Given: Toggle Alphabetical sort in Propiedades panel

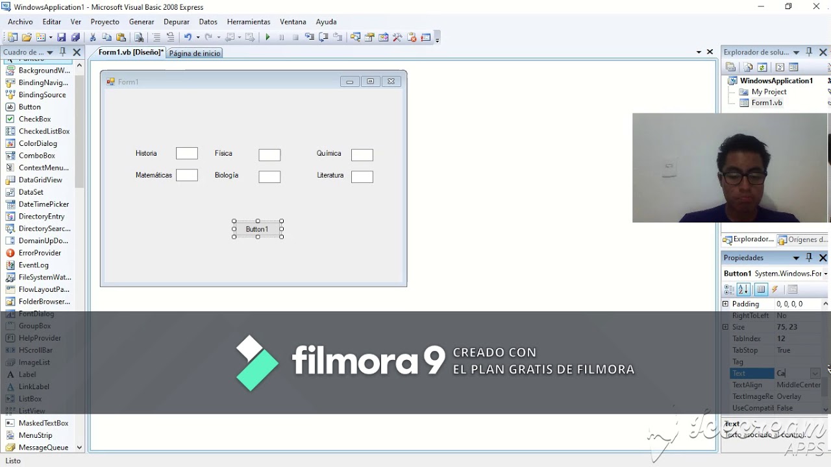Looking at the screenshot, I should 744,290.
